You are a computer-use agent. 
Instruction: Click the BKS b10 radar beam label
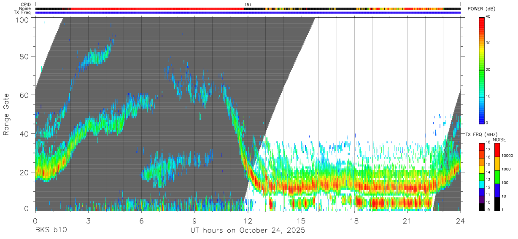[x=51, y=231]
